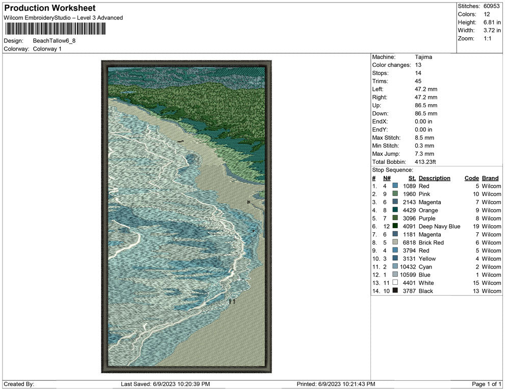The width and height of the screenshot is (505, 389).
Task: Click the Description column header
Action: click(434, 178)
